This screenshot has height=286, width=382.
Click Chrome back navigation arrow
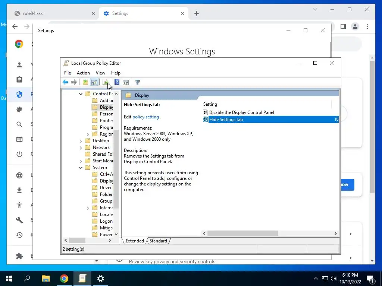coord(15,26)
